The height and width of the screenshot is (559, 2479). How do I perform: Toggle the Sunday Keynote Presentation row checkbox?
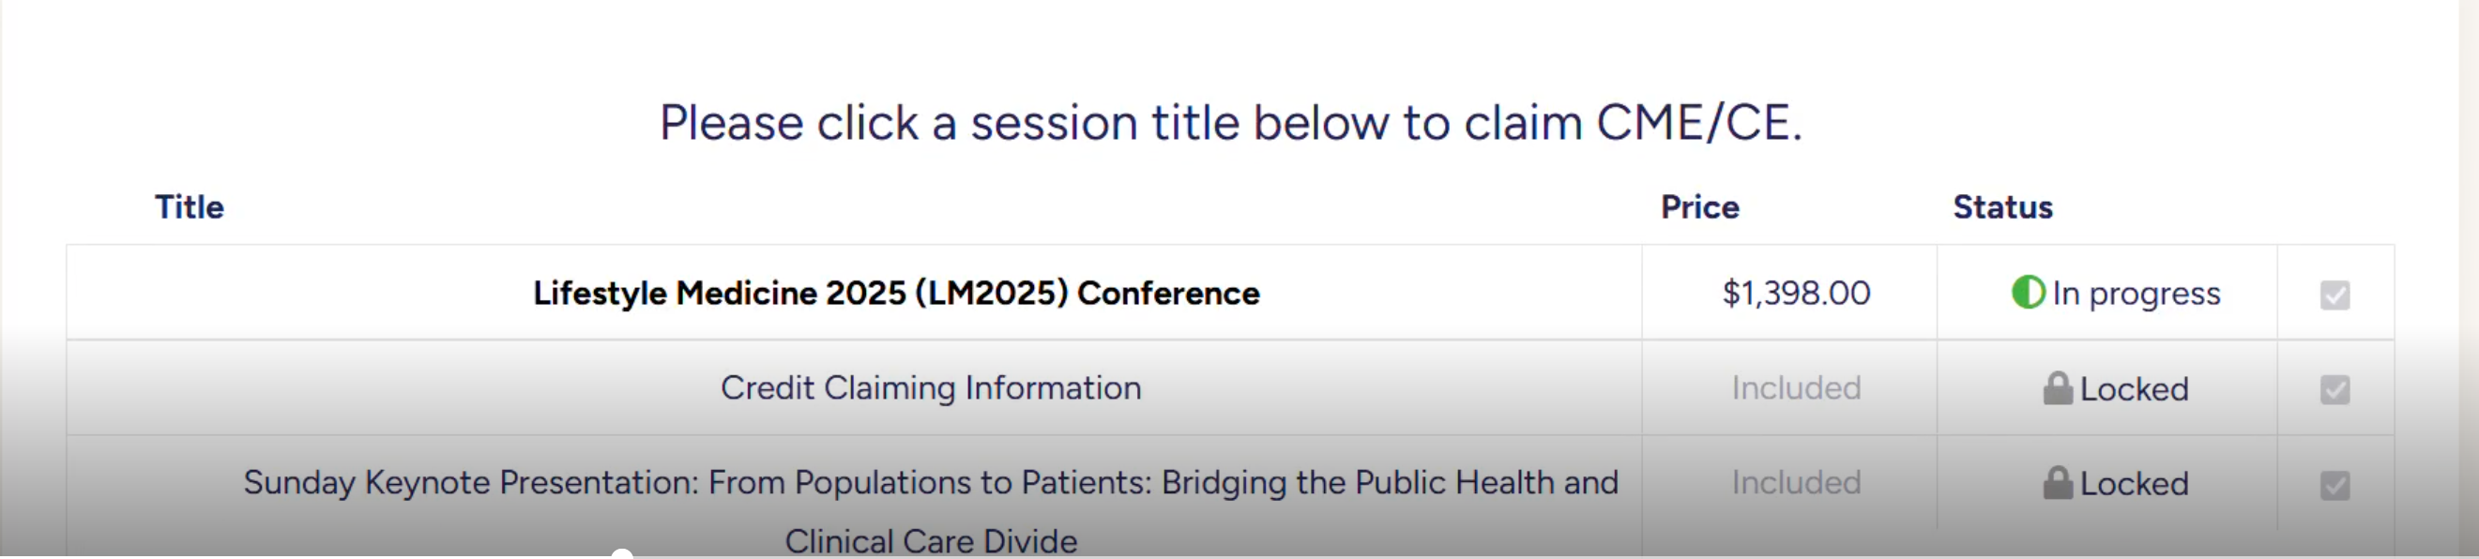coord(2335,485)
